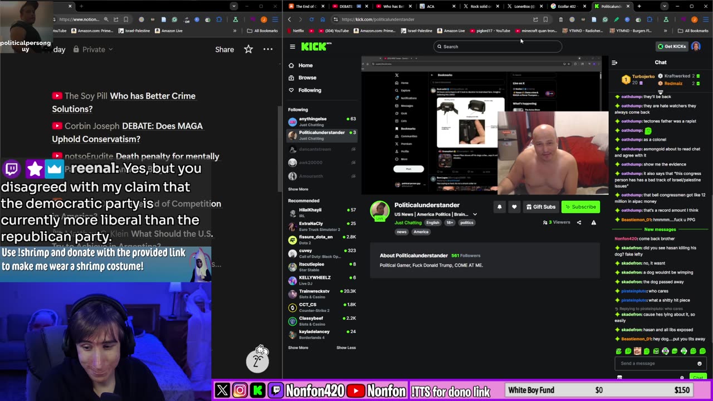
Task: Open chat settings gear icon
Action: pos(682,378)
